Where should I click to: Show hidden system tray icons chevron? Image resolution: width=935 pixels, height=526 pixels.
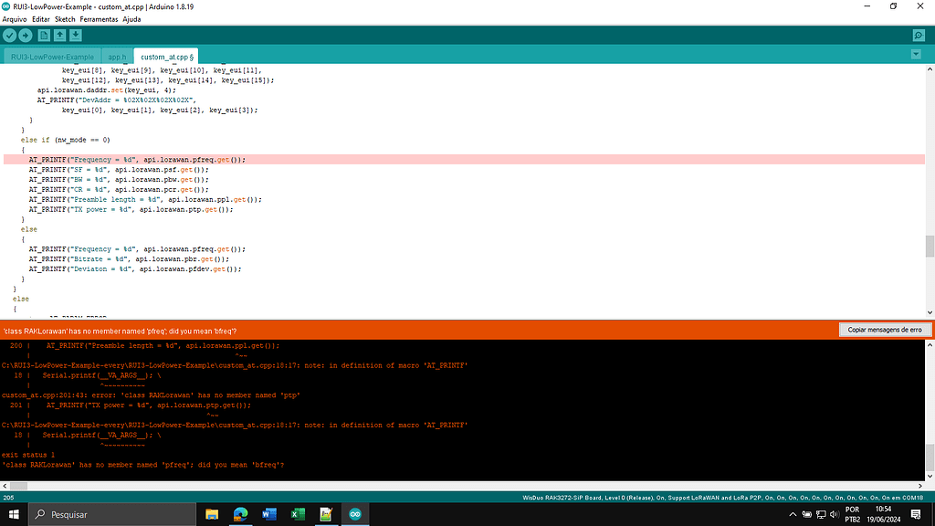pos(791,515)
